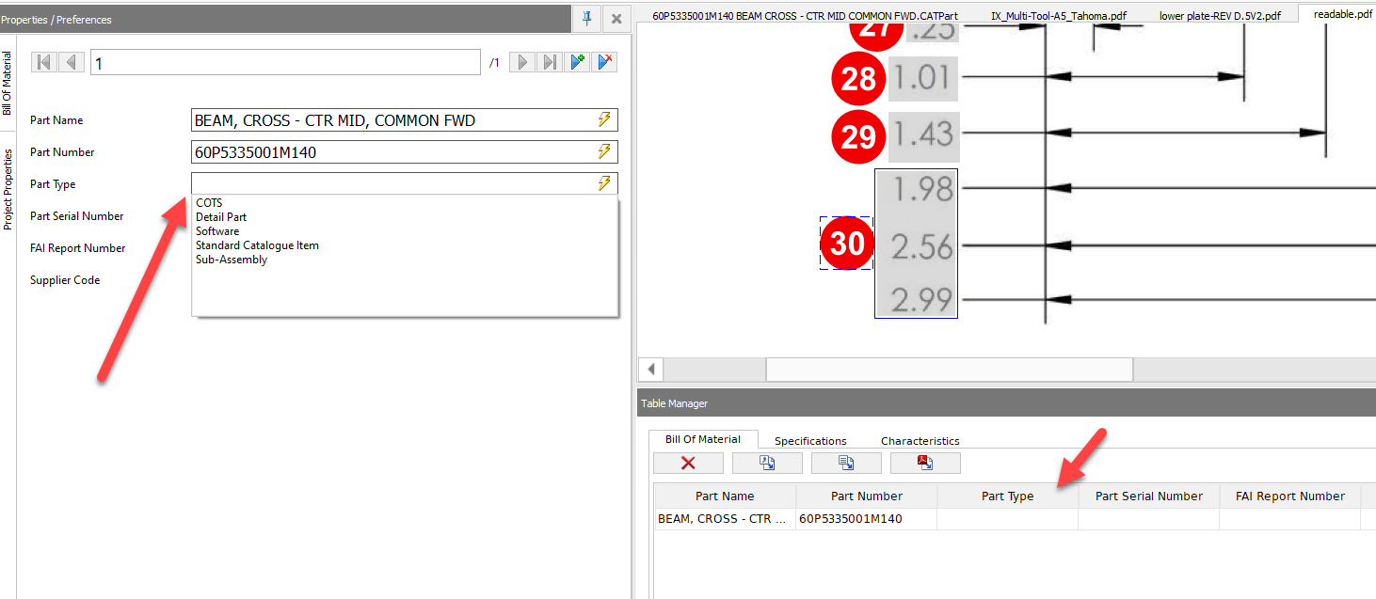Click the 1.43 dimension value
The width and height of the screenshot is (1376, 599).
click(922, 136)
